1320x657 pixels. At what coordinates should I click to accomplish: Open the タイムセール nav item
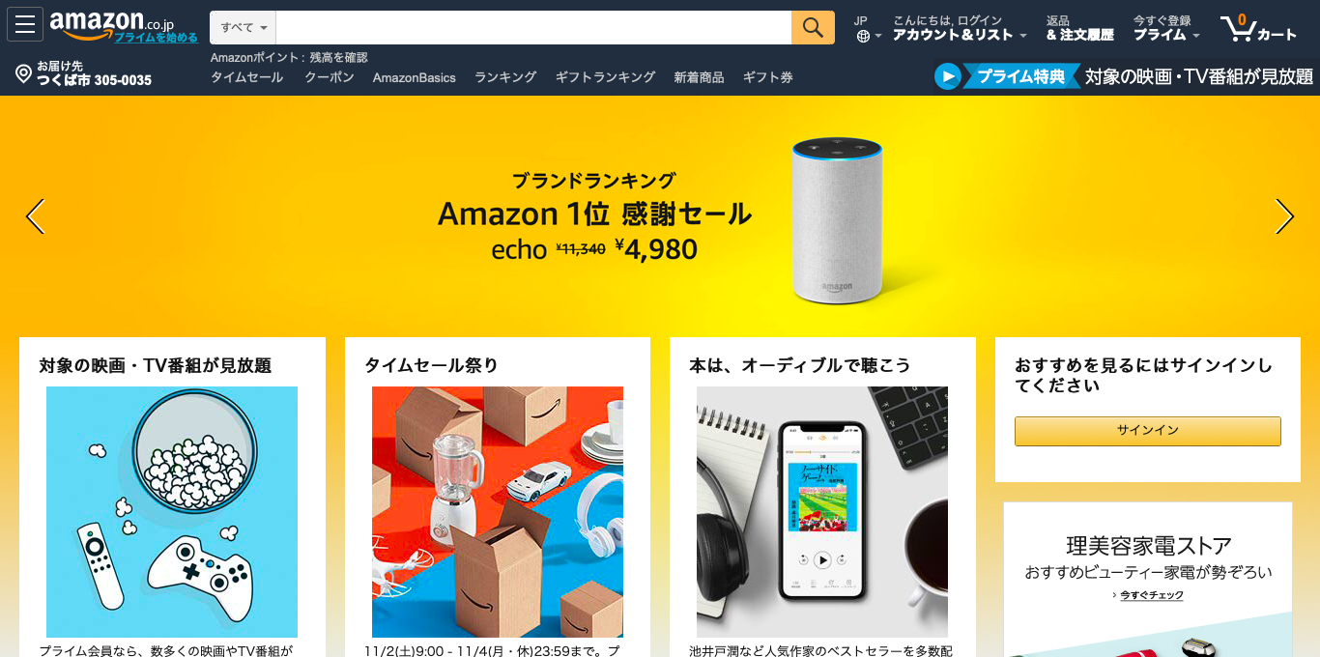click(x=247, y=77)
